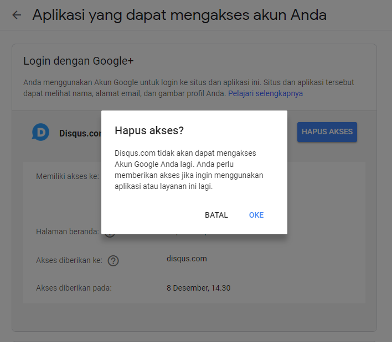
Task: Click the Login dengan Google+ heading
Action: pyautogui.click(x=79, y=61)
